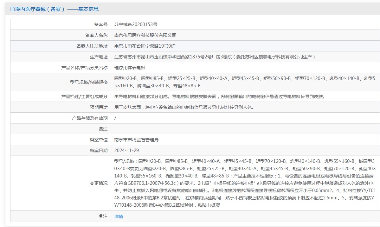Select the intended use text starting 用于皮肤表面
The width and height of the screenshot is (380, 227).
point(185,107)
